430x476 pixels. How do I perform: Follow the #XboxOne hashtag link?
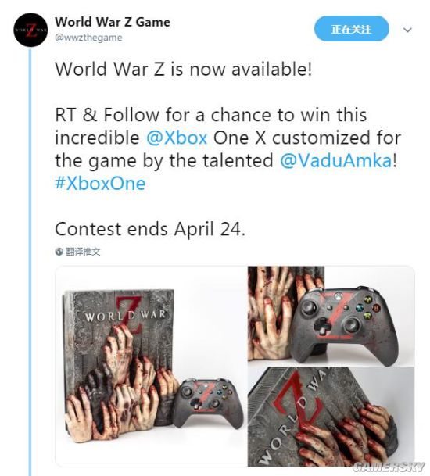(x=100, y=184)
